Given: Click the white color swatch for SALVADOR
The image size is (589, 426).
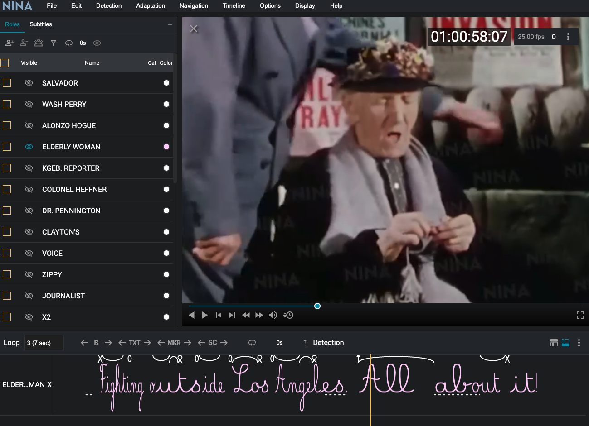Looking at the screenshot, I should tap(166, 83).
